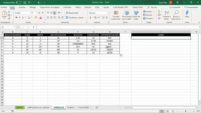Click Eliminar cells button
Viewport: 201px width, 113px height.
coord(149,15)
